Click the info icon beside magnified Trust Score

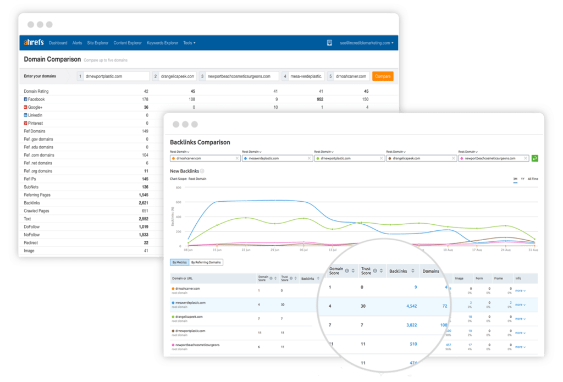[x=375, y=271]
